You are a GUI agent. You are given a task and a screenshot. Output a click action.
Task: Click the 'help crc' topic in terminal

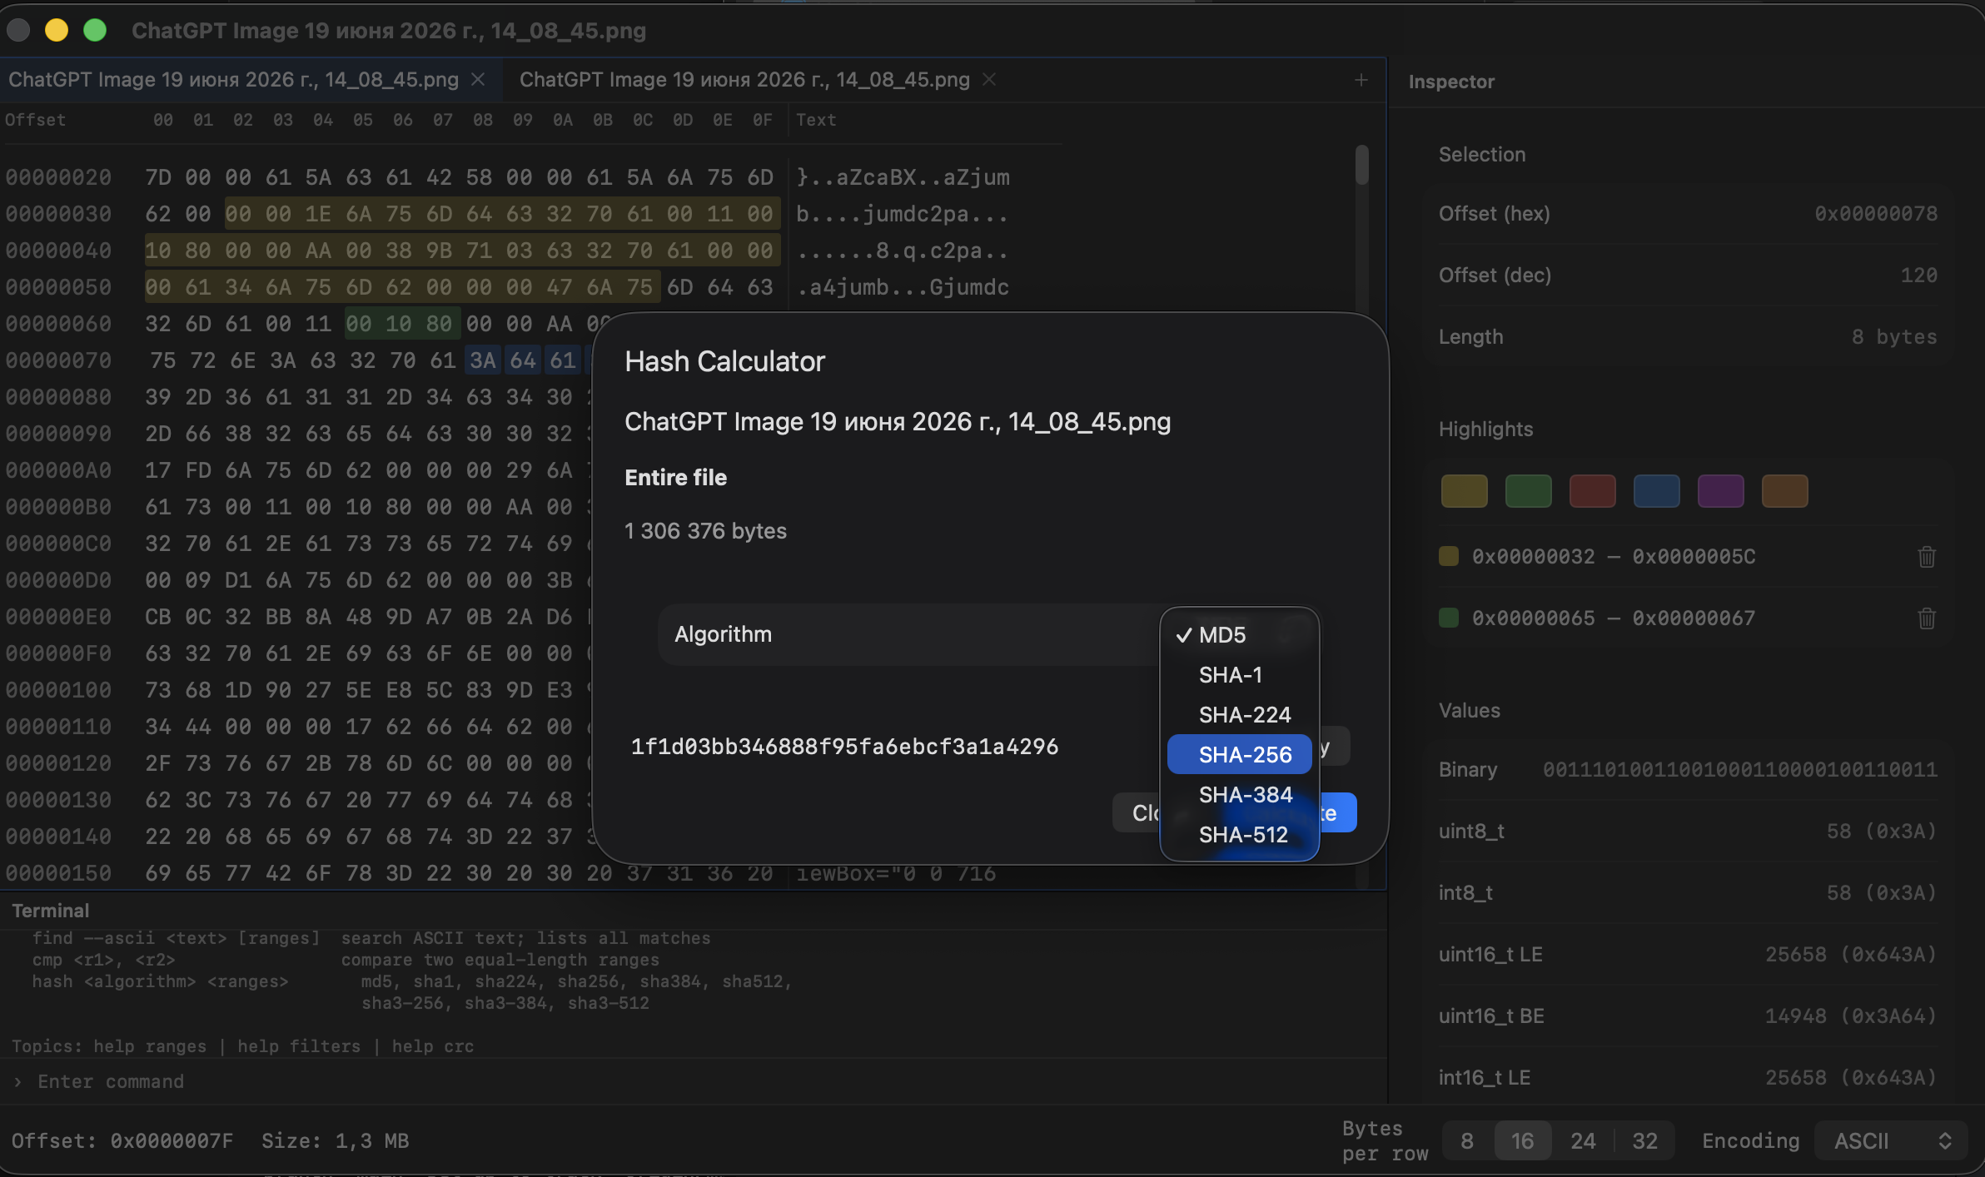click(x=433, y=1046)
